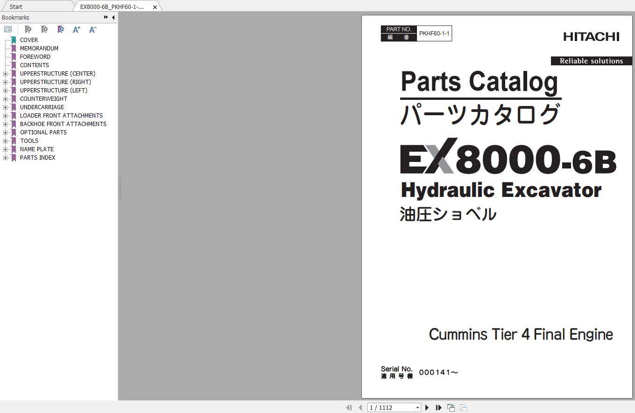Close the EX8000-6B document tab
The width and height of the screenshot is (635, 413).
tap(155, 7)
